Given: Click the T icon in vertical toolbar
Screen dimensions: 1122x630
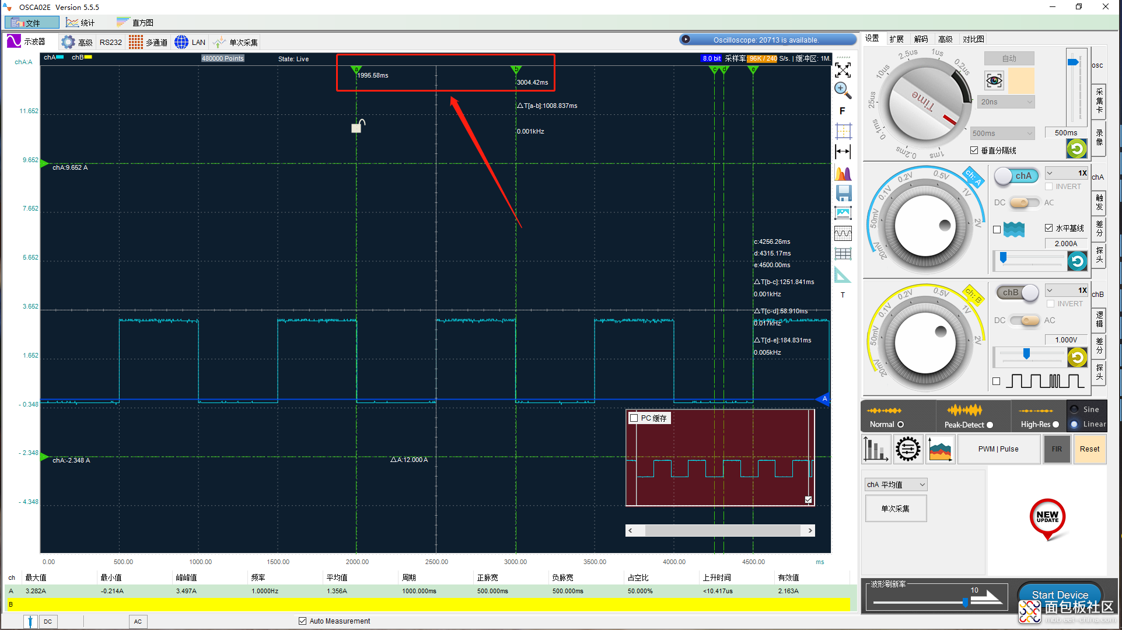Looking at the screenshot, I should (843, 295).
